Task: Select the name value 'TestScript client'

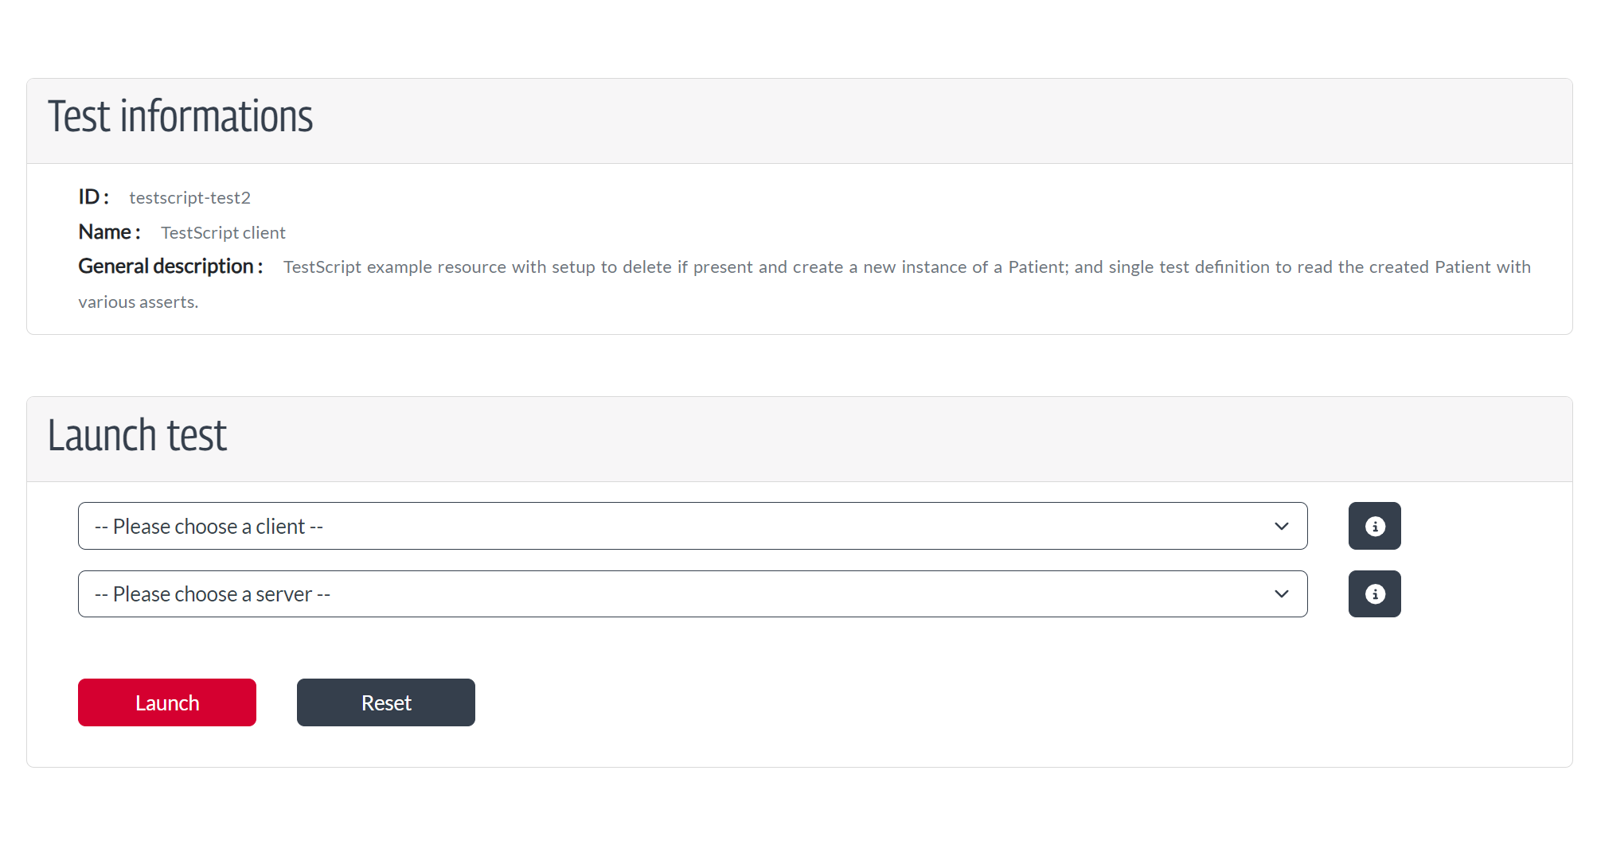Action: point(223,232)
